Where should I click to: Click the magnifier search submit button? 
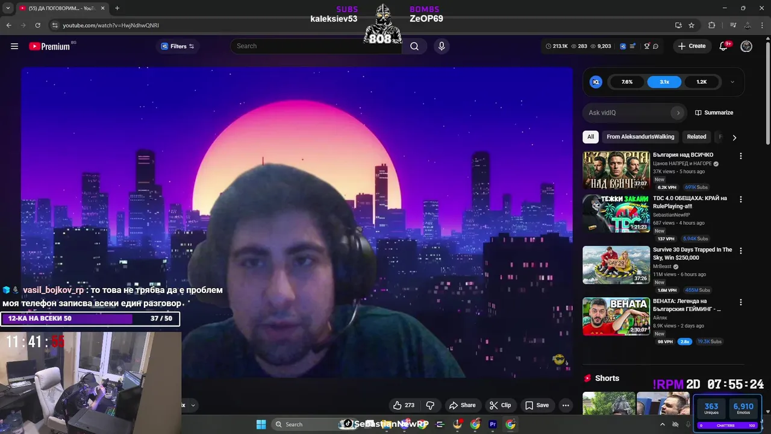point(414,46)
